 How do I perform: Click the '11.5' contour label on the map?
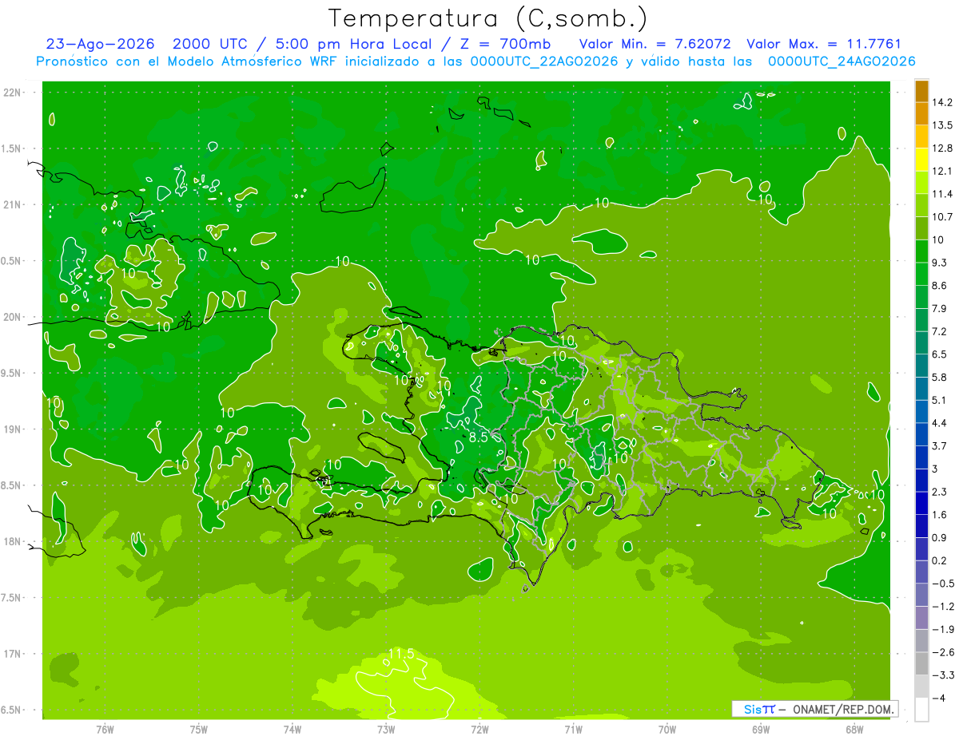coord(401,654)
